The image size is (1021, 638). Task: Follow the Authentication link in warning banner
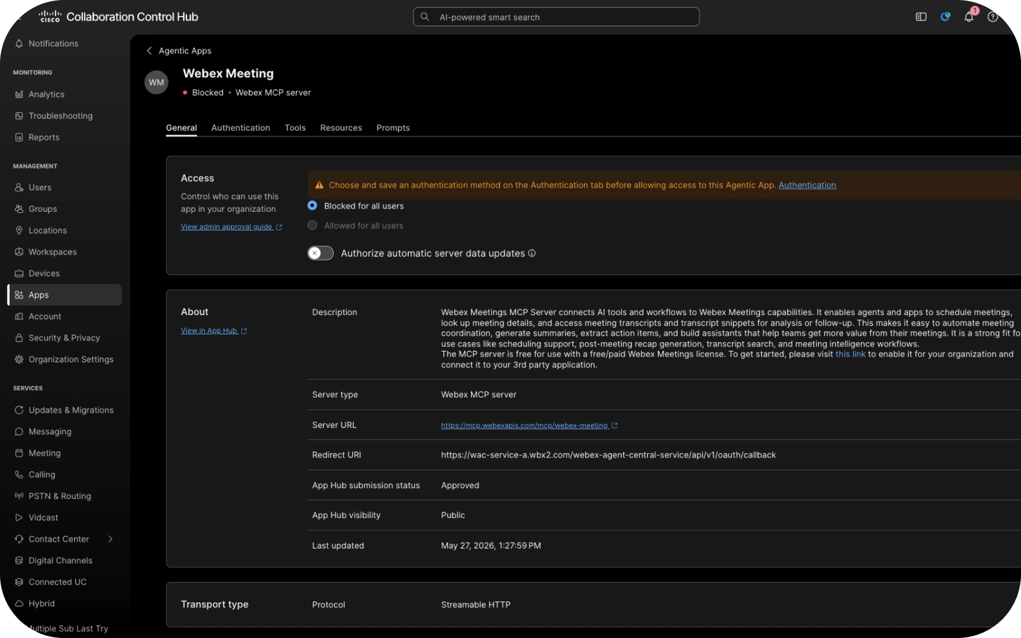(807, 185)
